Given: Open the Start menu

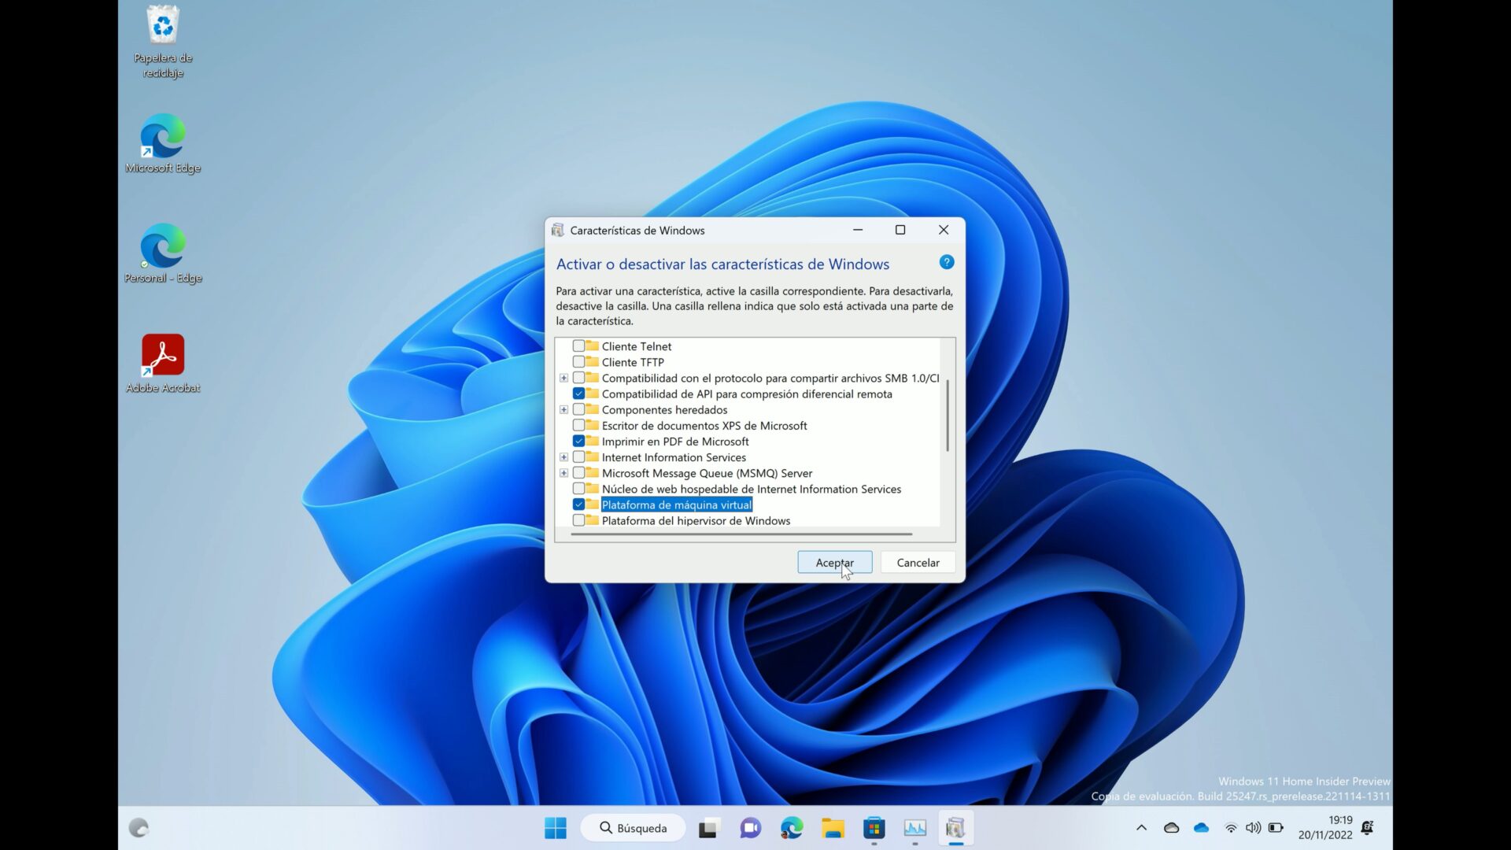Looking at the screenshot, I should [x=556, y=828].
